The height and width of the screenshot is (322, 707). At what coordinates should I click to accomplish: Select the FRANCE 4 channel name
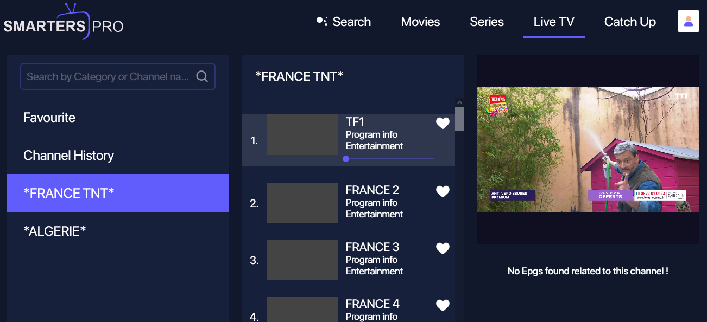coord(373,304)
